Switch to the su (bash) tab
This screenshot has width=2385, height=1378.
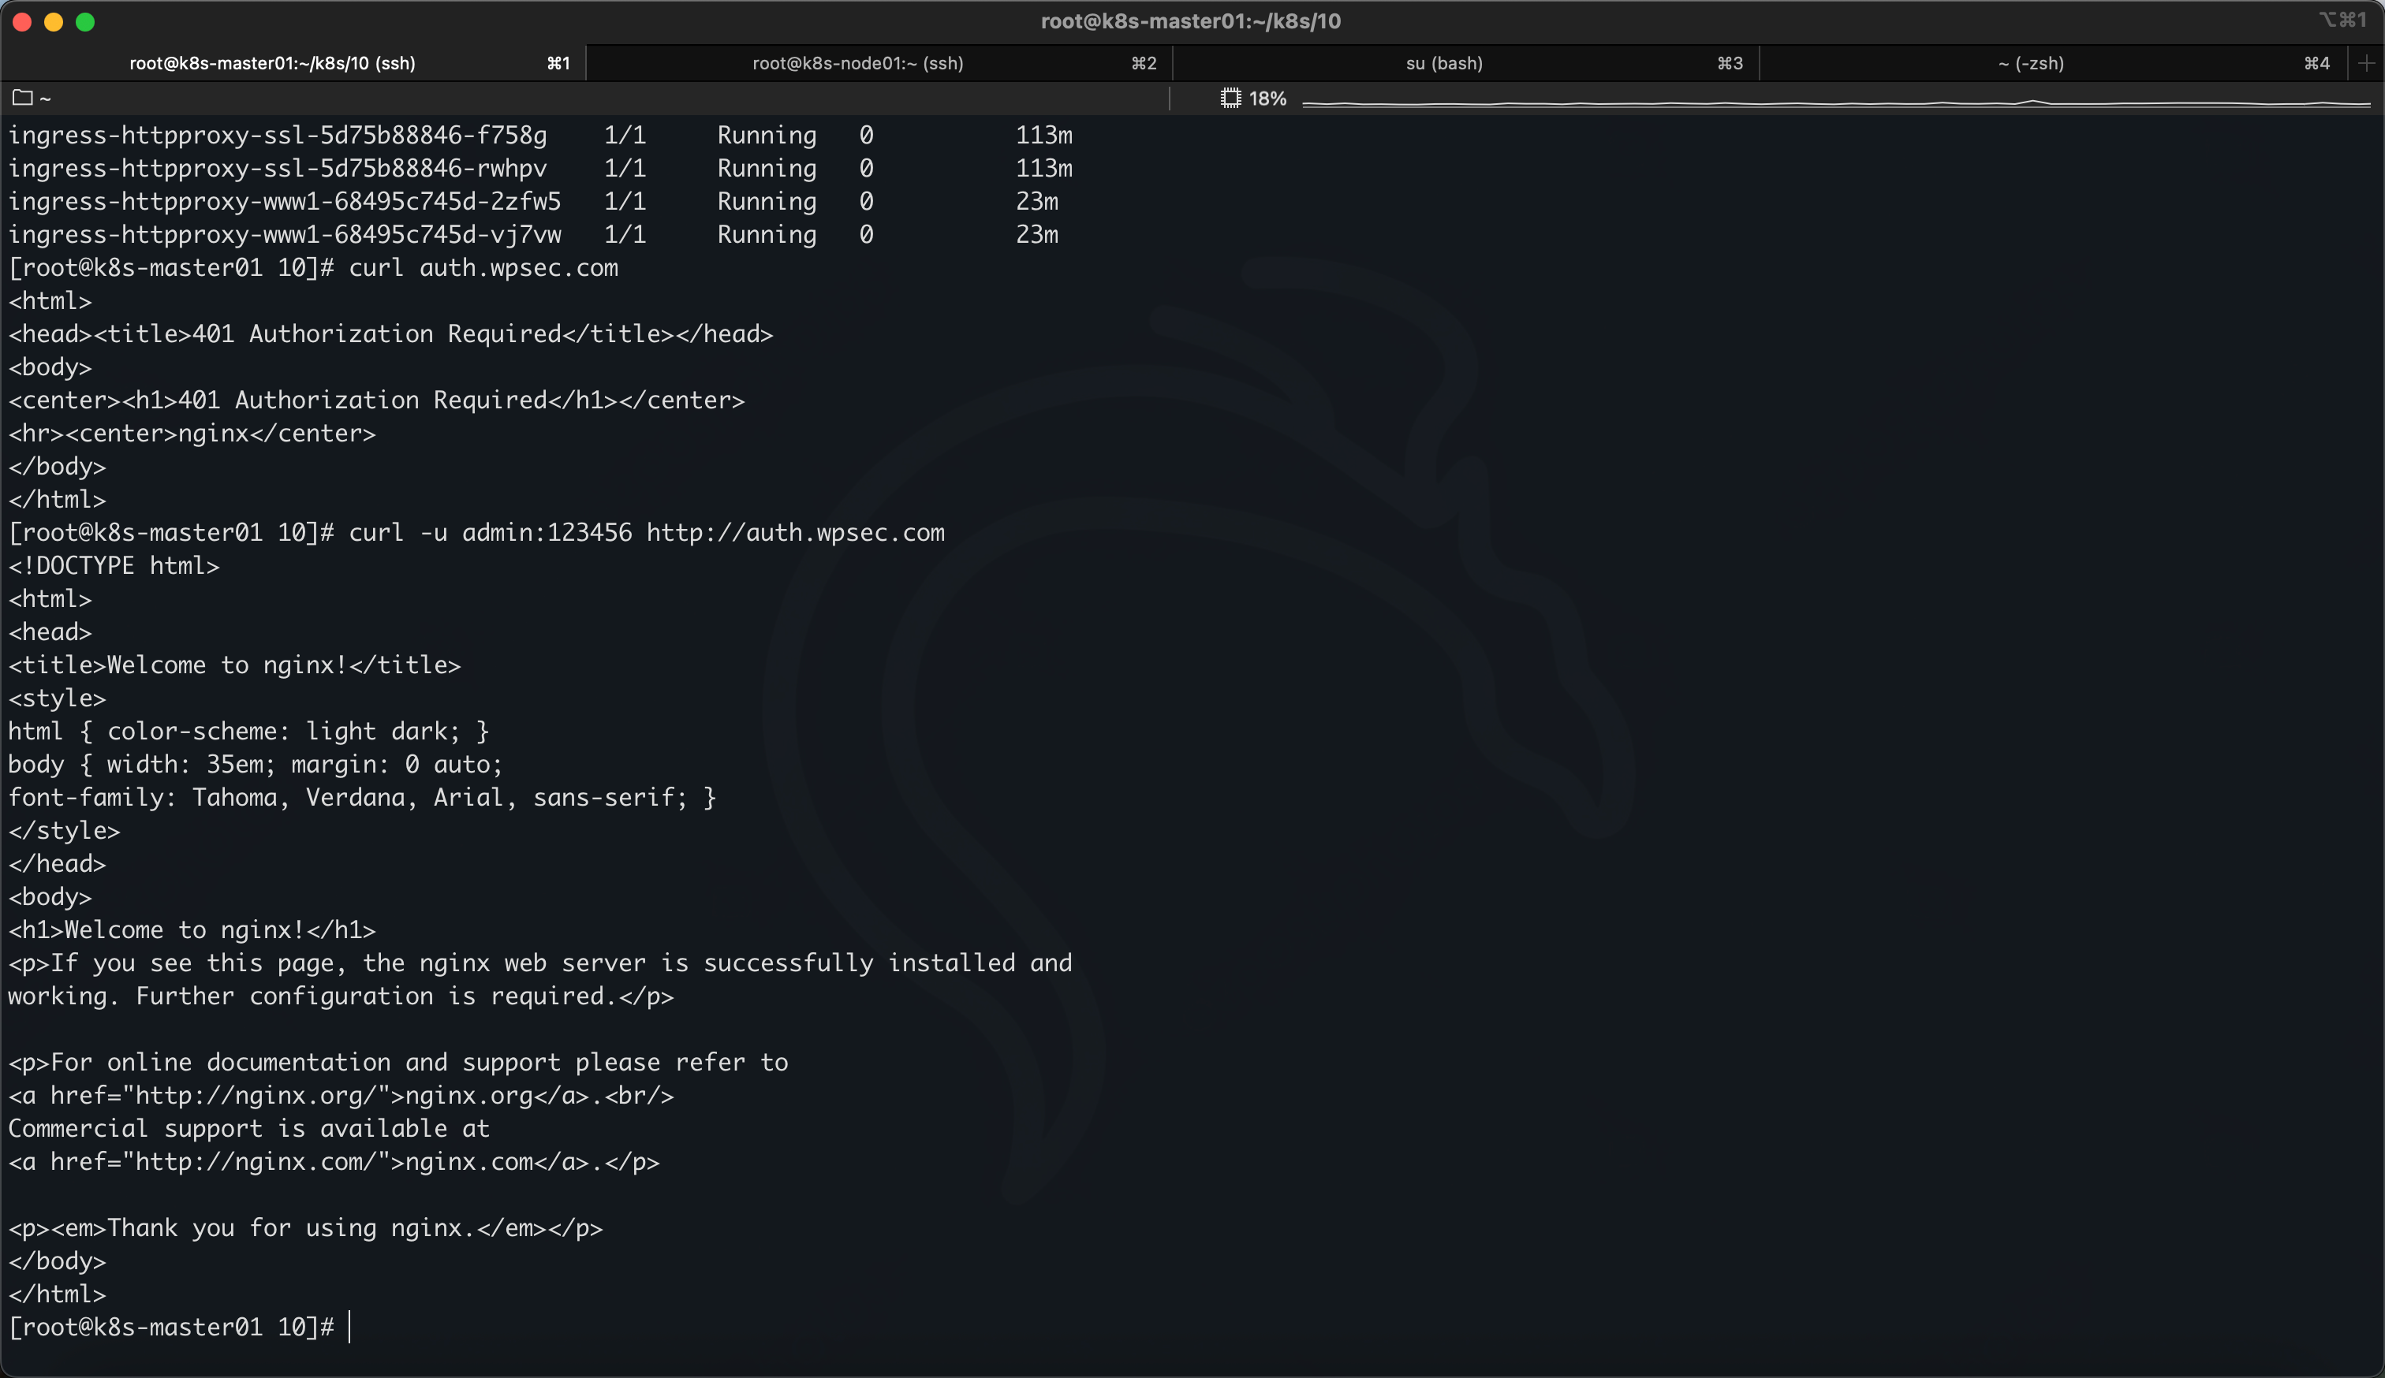coord(1443,63)
